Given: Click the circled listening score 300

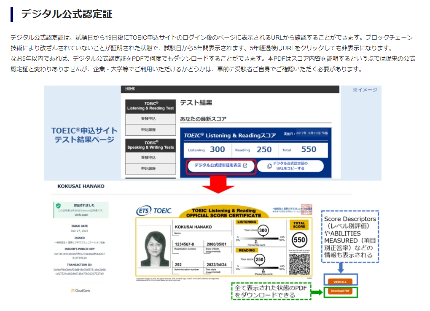Looking at the screenshot, I should coord(263,231).
